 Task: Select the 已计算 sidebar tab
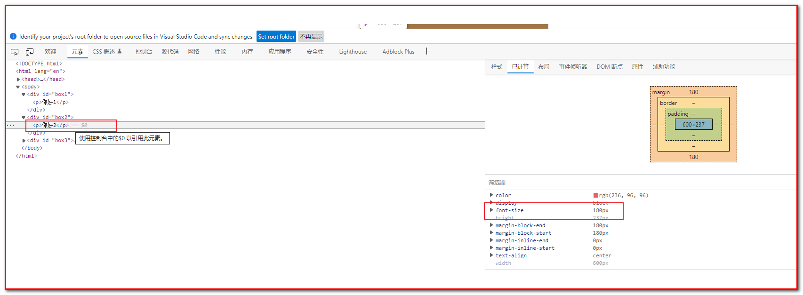click(x=520, y=67)
